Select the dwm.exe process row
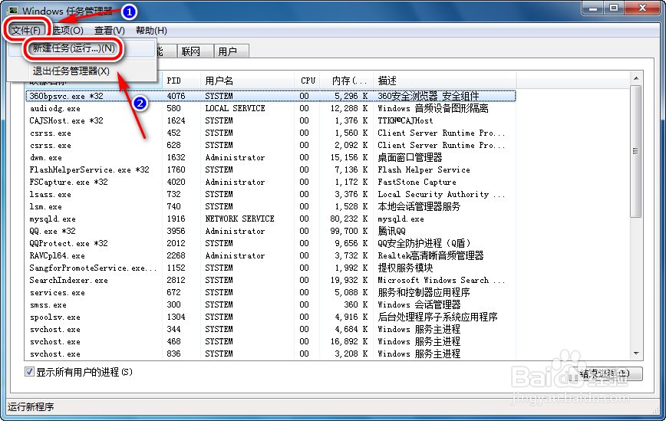This screenshot has width=666, height=421. tap(271, 157)
